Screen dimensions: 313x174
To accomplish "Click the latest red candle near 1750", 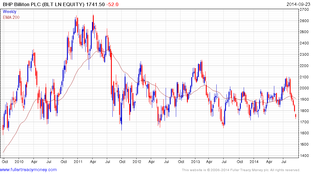I will coord(296,116).
